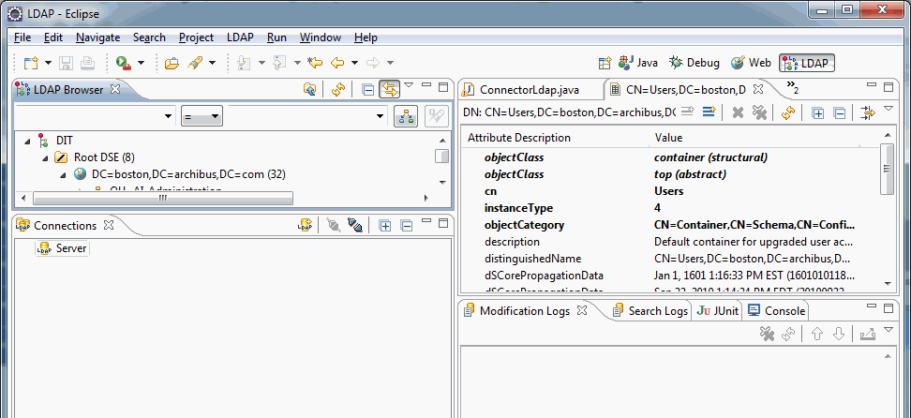Switch to the Search Logs tab
911x418 pixels.
tap(650, 311)
